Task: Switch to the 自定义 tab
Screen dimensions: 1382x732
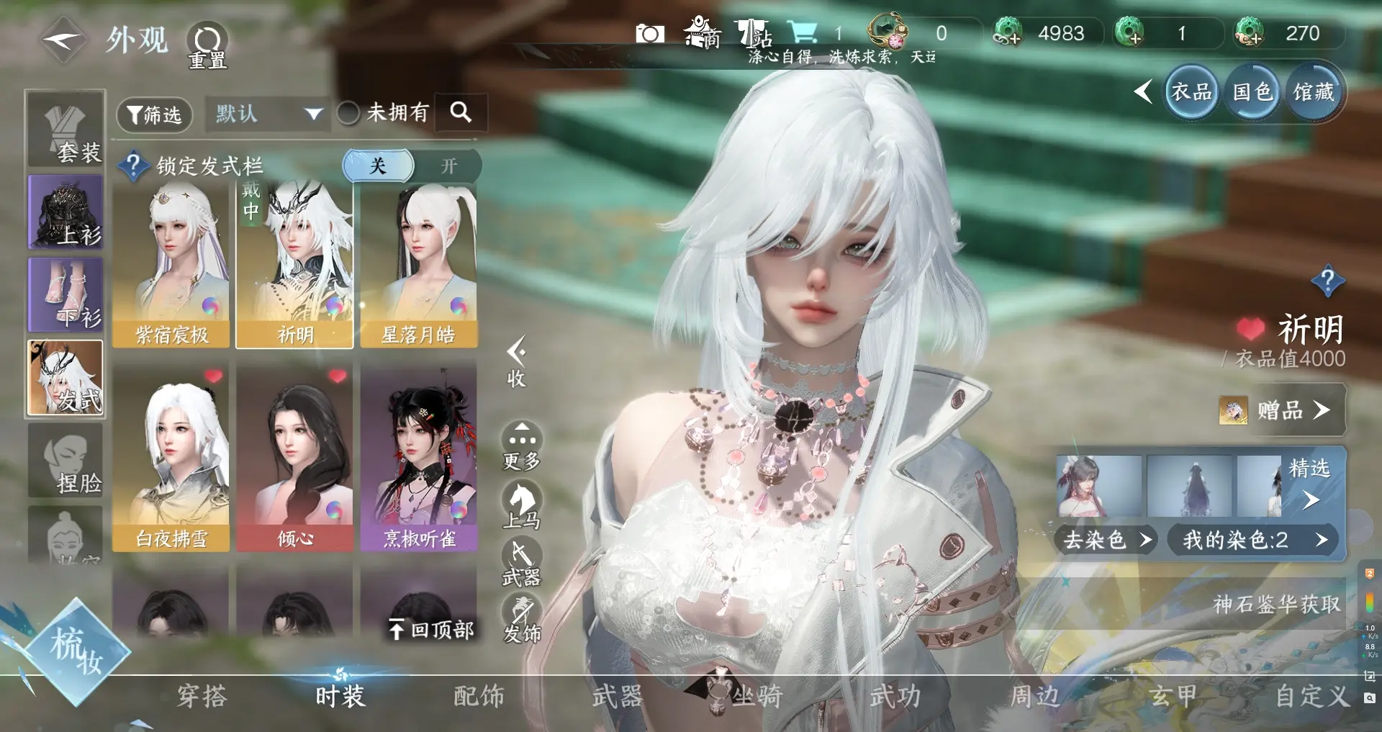Action: (1312, 696)
